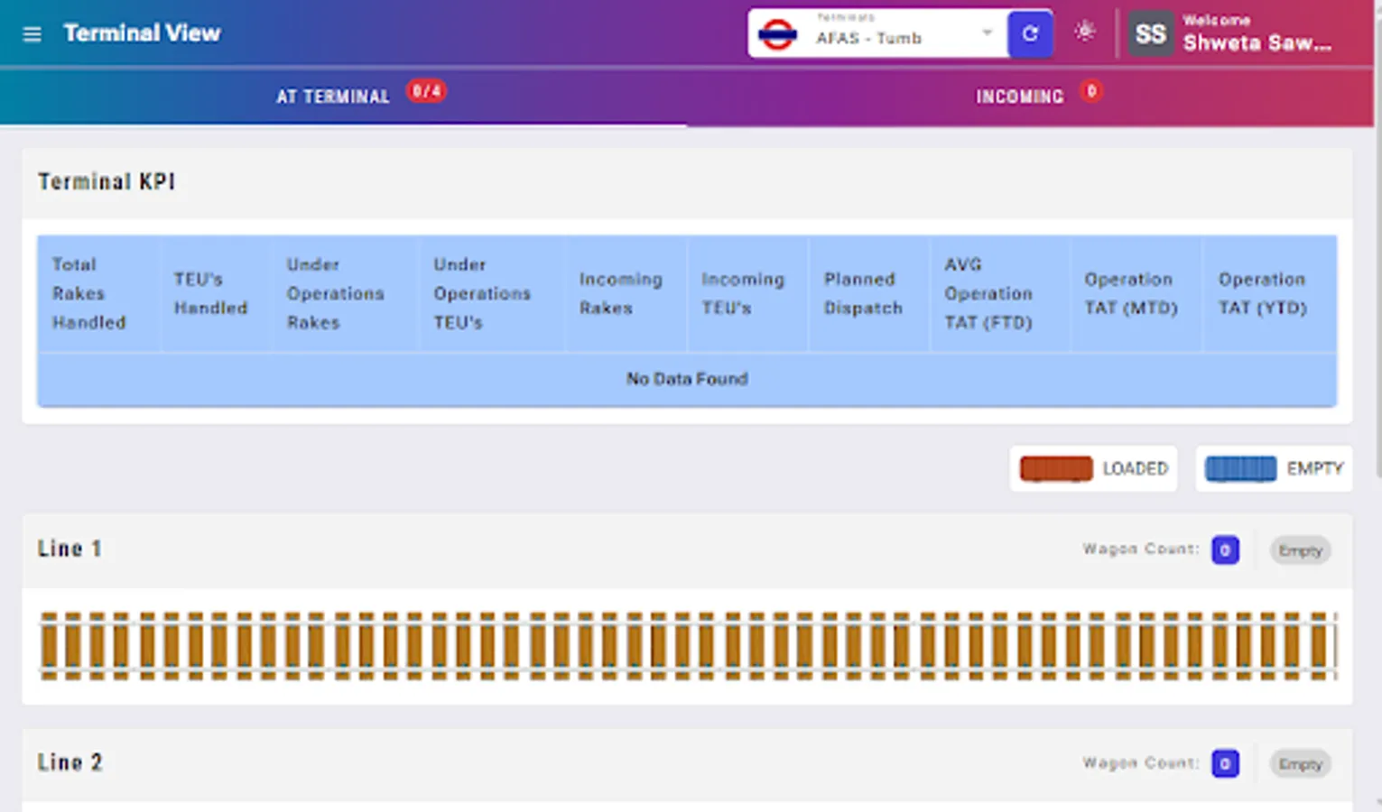Click the Empty status chip on Line 1
The height and width of the screenshot is (812, 1382).
(x=1300, y=550)
